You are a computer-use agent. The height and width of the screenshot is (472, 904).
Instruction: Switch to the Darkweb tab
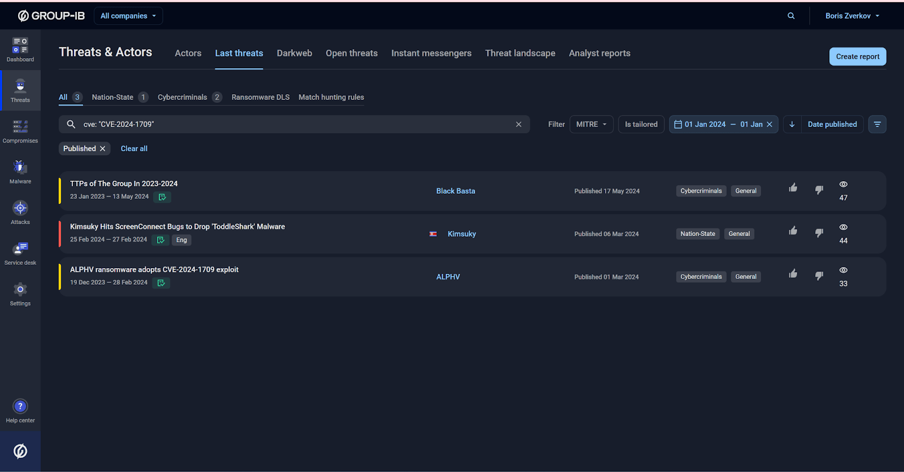[x=294, y=53]
